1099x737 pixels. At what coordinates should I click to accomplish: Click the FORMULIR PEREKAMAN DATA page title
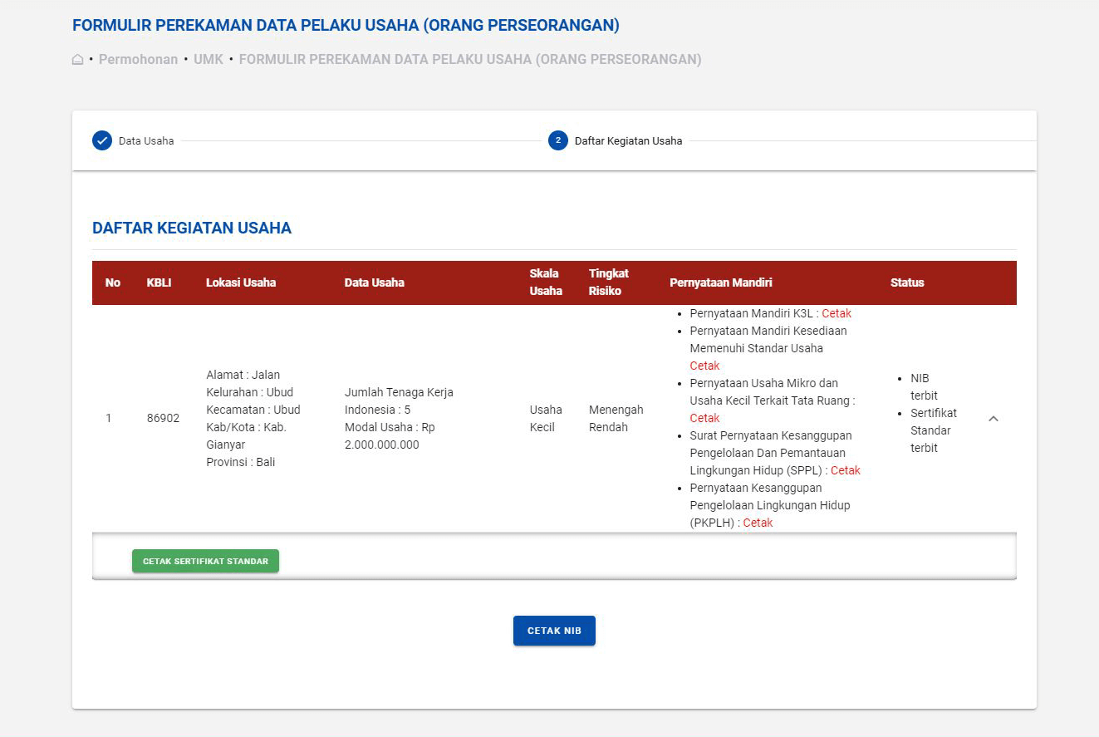pos(345,25)
